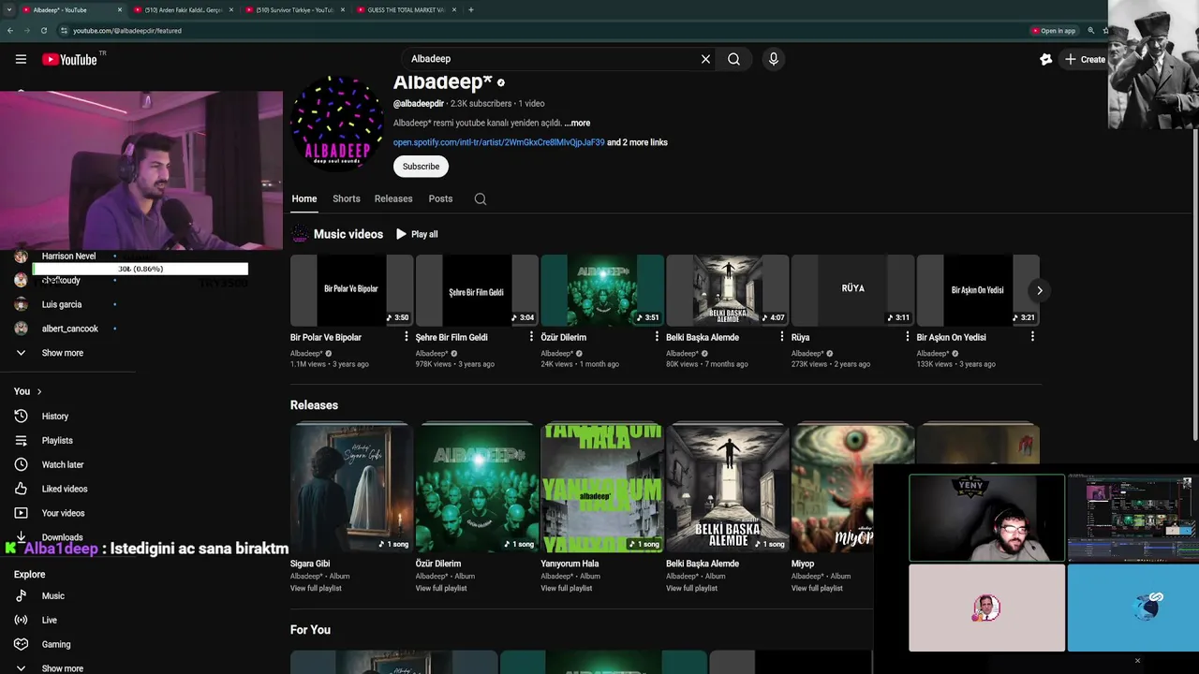
Task: Open the YouTube hamburger guide menu
Action: pyautogui.click(x=21, y=59)
